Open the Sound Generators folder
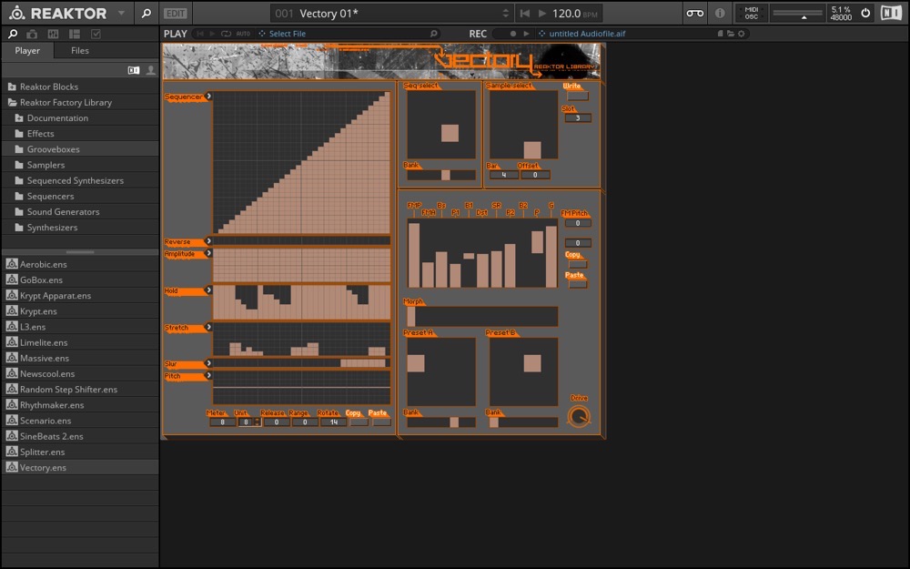The image size is (910, 569). click(x=80, y=212)
